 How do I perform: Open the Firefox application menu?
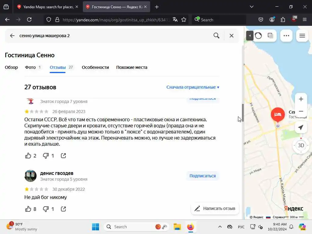coord(305,19)
